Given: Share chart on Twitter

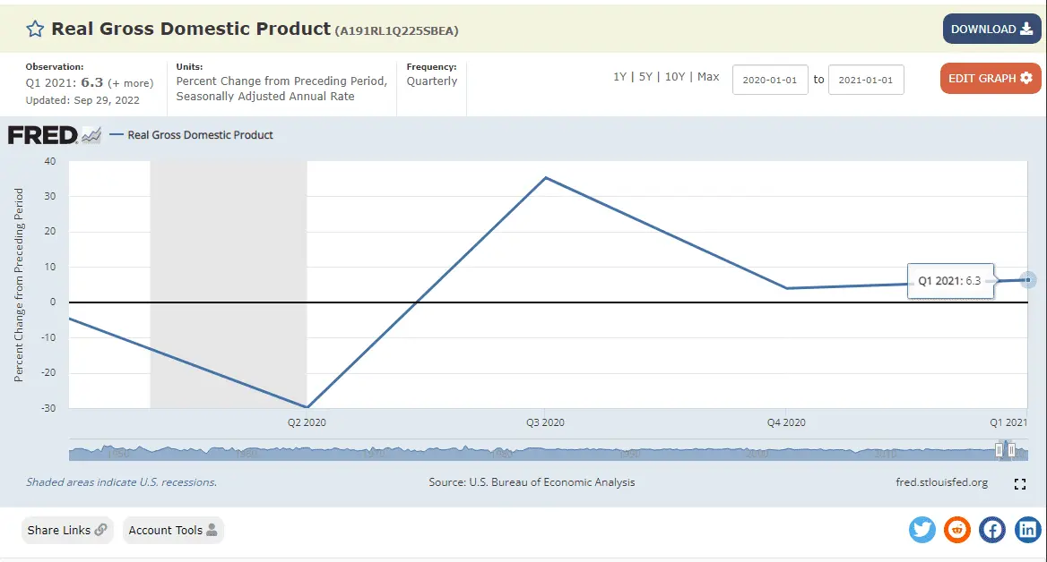Looking at the screenshot, I should click(x=922, y=530).
